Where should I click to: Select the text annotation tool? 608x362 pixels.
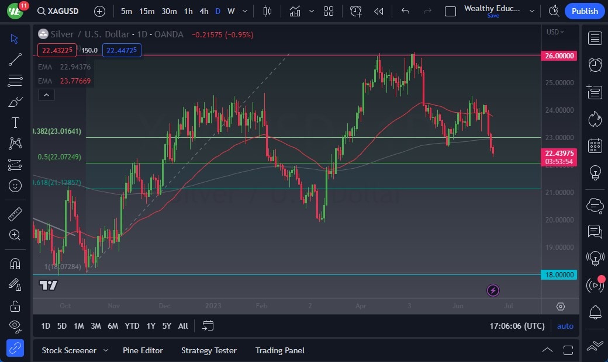[x=15, y=123]
